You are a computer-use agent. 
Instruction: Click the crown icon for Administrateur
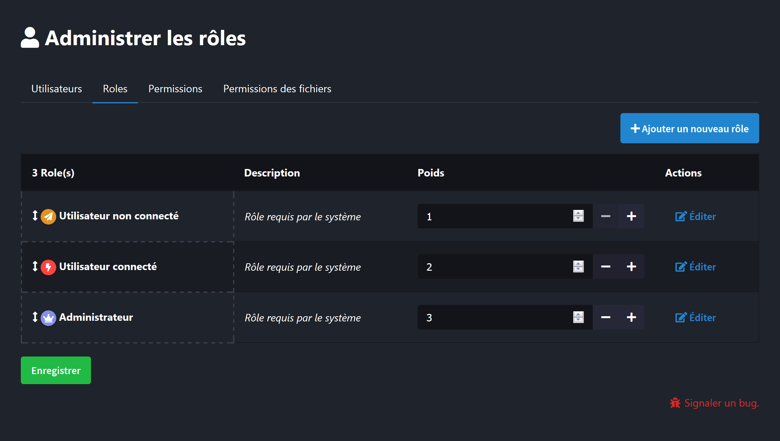pos(48,318)
